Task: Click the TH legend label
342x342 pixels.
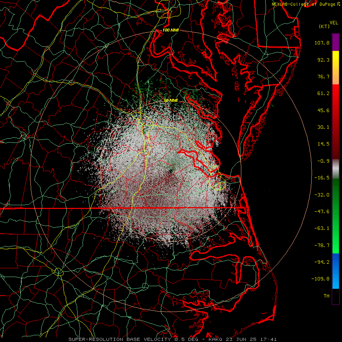Action: [x=326, y=296]
